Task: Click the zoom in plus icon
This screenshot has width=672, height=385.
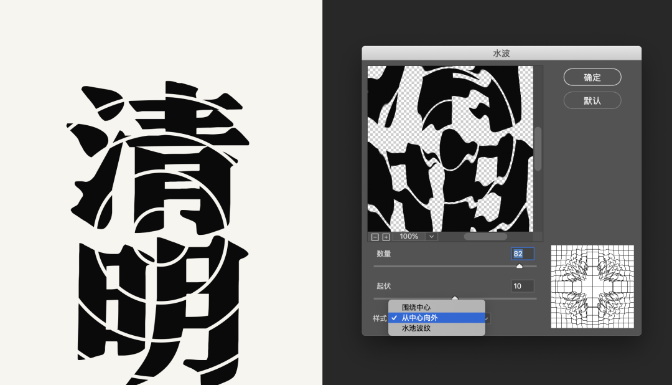Action: (x=386, y=237)
